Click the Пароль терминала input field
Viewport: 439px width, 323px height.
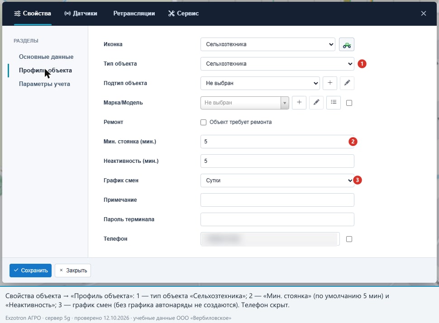pyautogui.click(x=277, y=219)
